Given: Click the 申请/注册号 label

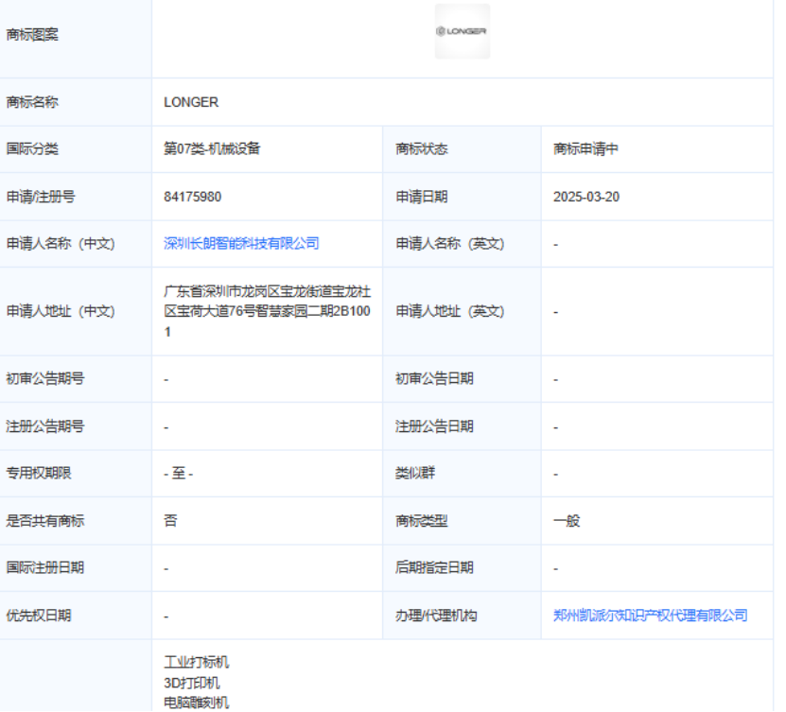Looking at the screenshot, I should coord(41,197).
